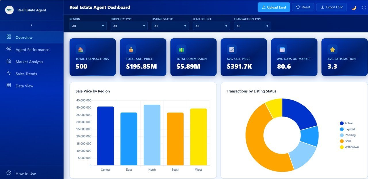368x179 pixels.
Task: Select the Data View sidebar icon
Action: 9,86
